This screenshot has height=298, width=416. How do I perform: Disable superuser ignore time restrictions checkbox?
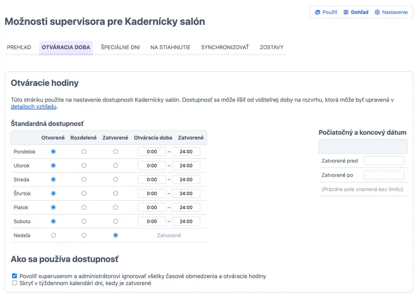(x=14, y=276)
